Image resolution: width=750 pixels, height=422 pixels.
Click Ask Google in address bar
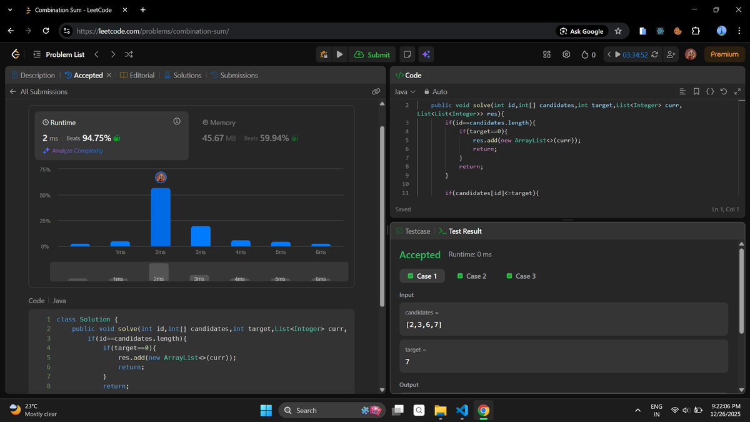[582, 31]
